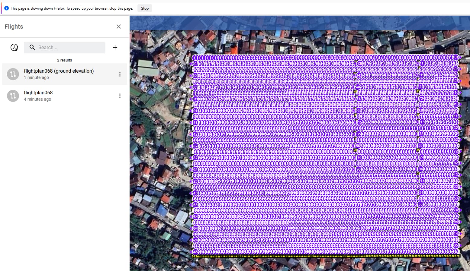The image size is (470, 271).
Task: Click the flight history clock icon
Action: pos(14,47)
